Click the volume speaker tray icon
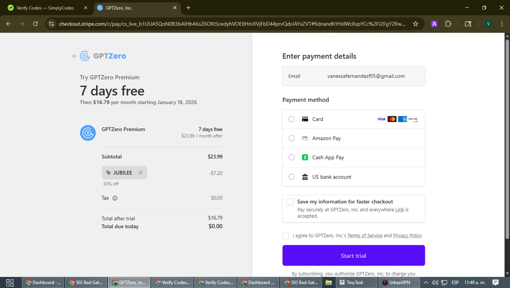The image size is (510, 288). pos(435,283)
